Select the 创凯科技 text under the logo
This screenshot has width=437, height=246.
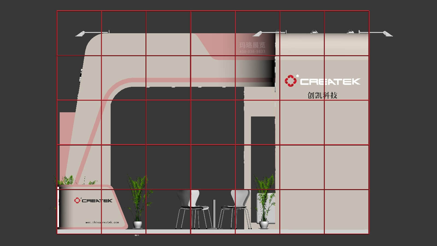322,95
